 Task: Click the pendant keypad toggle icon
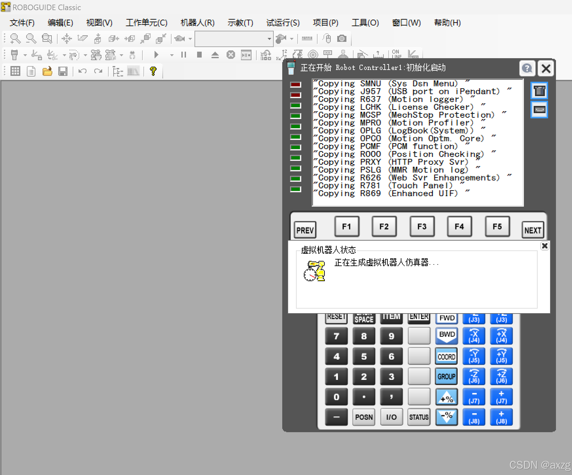tap(539, 91)
